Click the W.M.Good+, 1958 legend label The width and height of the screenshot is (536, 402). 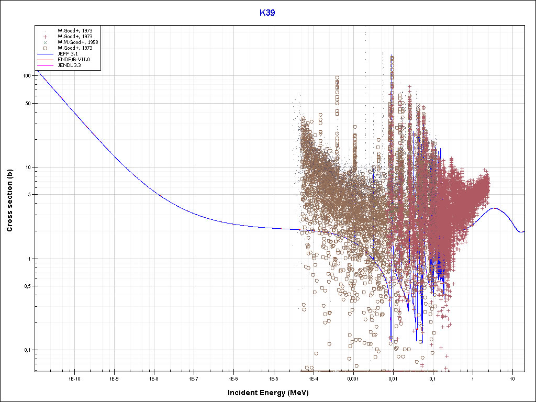click(x=77, y=42)
